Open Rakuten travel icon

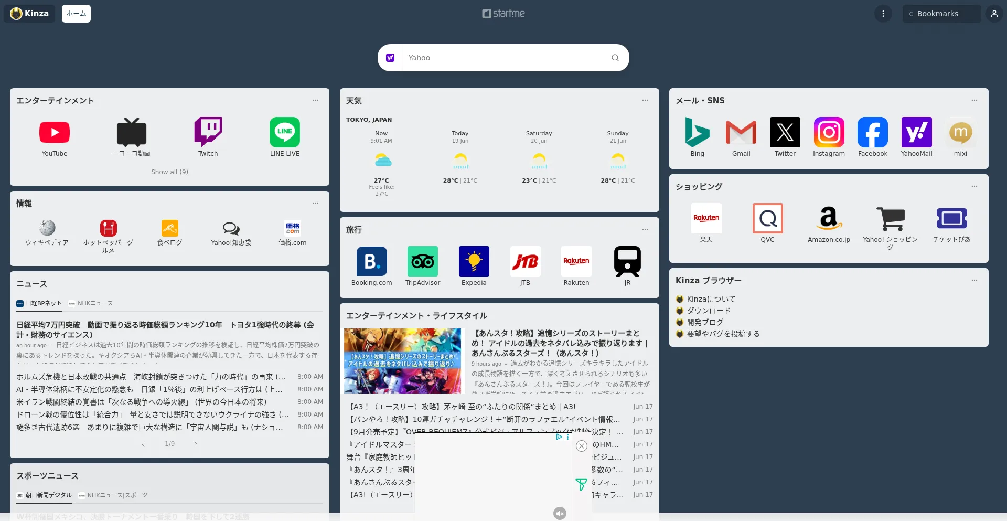click(x=576, y=261)
